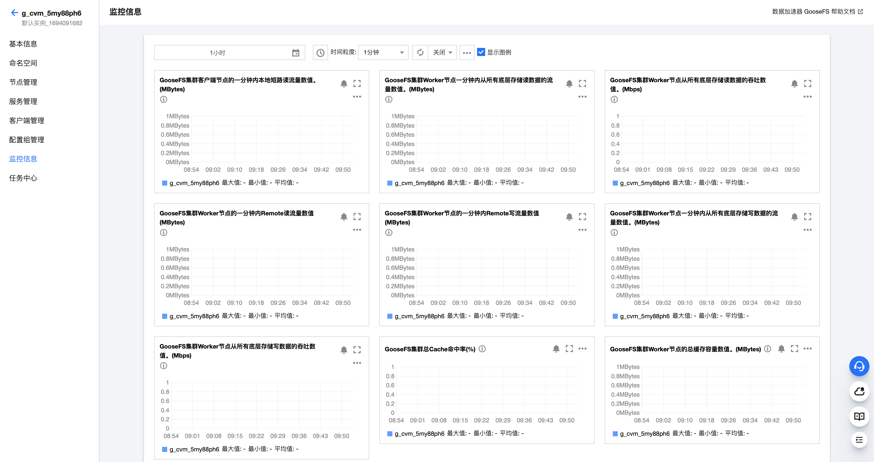
Task: Click the alarm bell on the Cache命中率 chart
Action: pos(556,349)
